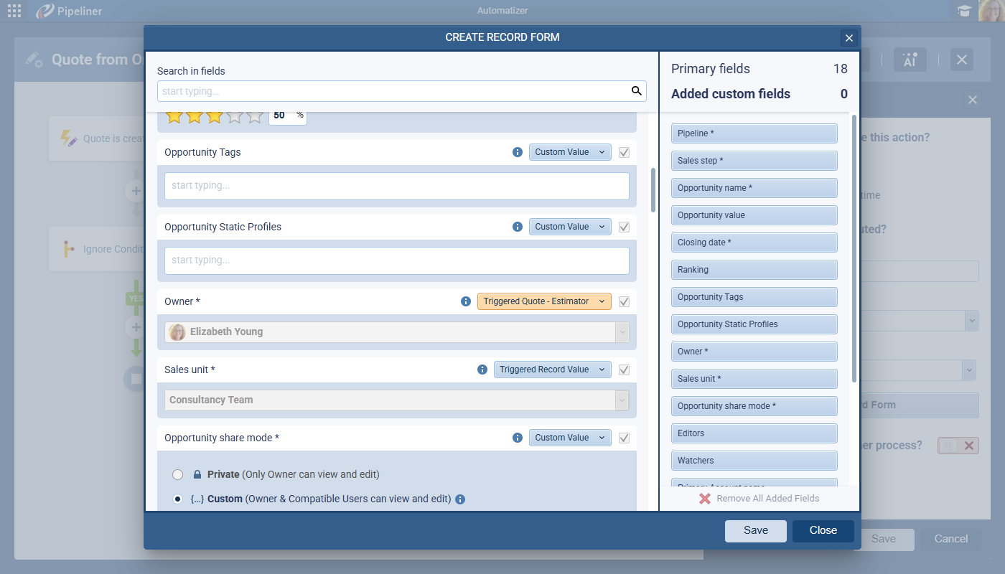This screenshot has width=1005, height=574.
Task: Click info icon beside Custom share mode option
Action: coord(460,499)
